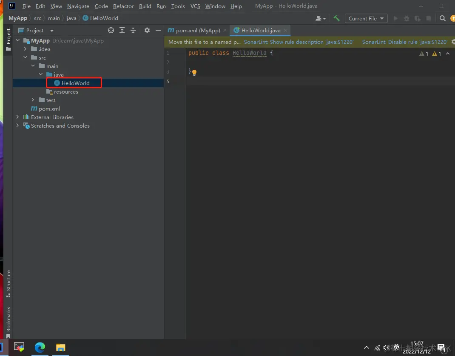Viewport: 455px width, 356px height.
Task: Expand Scratches and Consoles node
Action: (x=18, y=125)
